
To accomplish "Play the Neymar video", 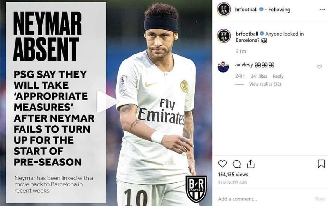I will [107, 102].
